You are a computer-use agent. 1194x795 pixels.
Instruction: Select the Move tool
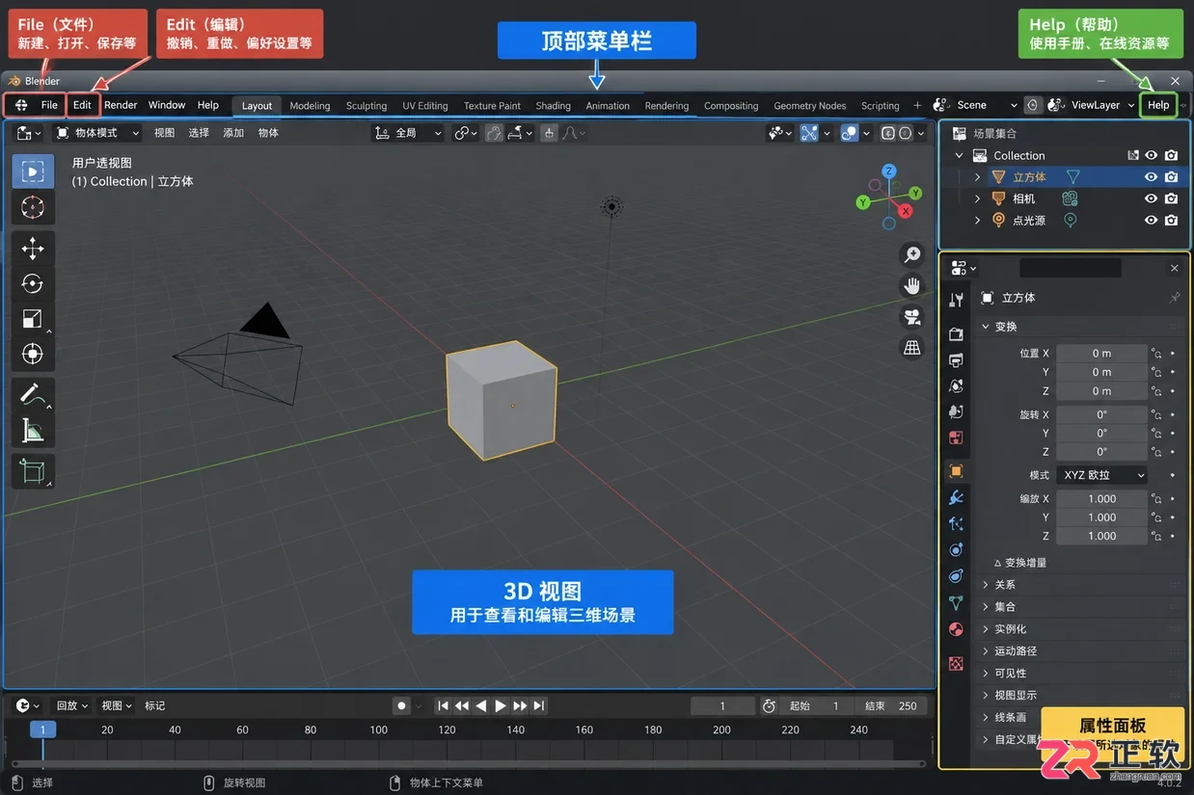(33, 249)
